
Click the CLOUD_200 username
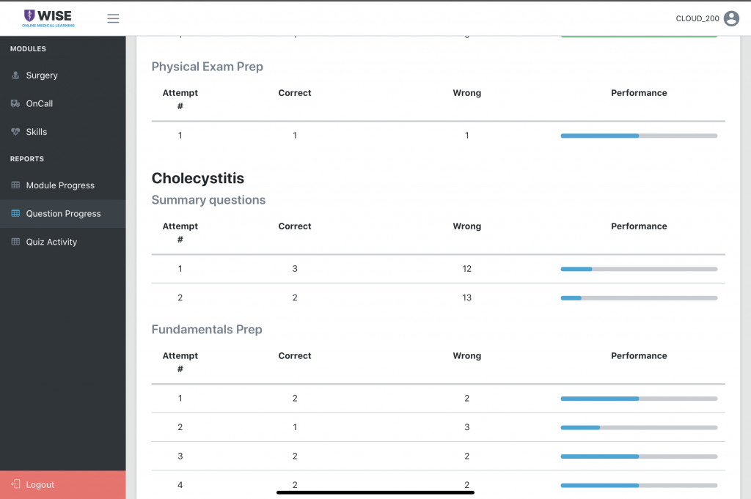click(697, 18)
